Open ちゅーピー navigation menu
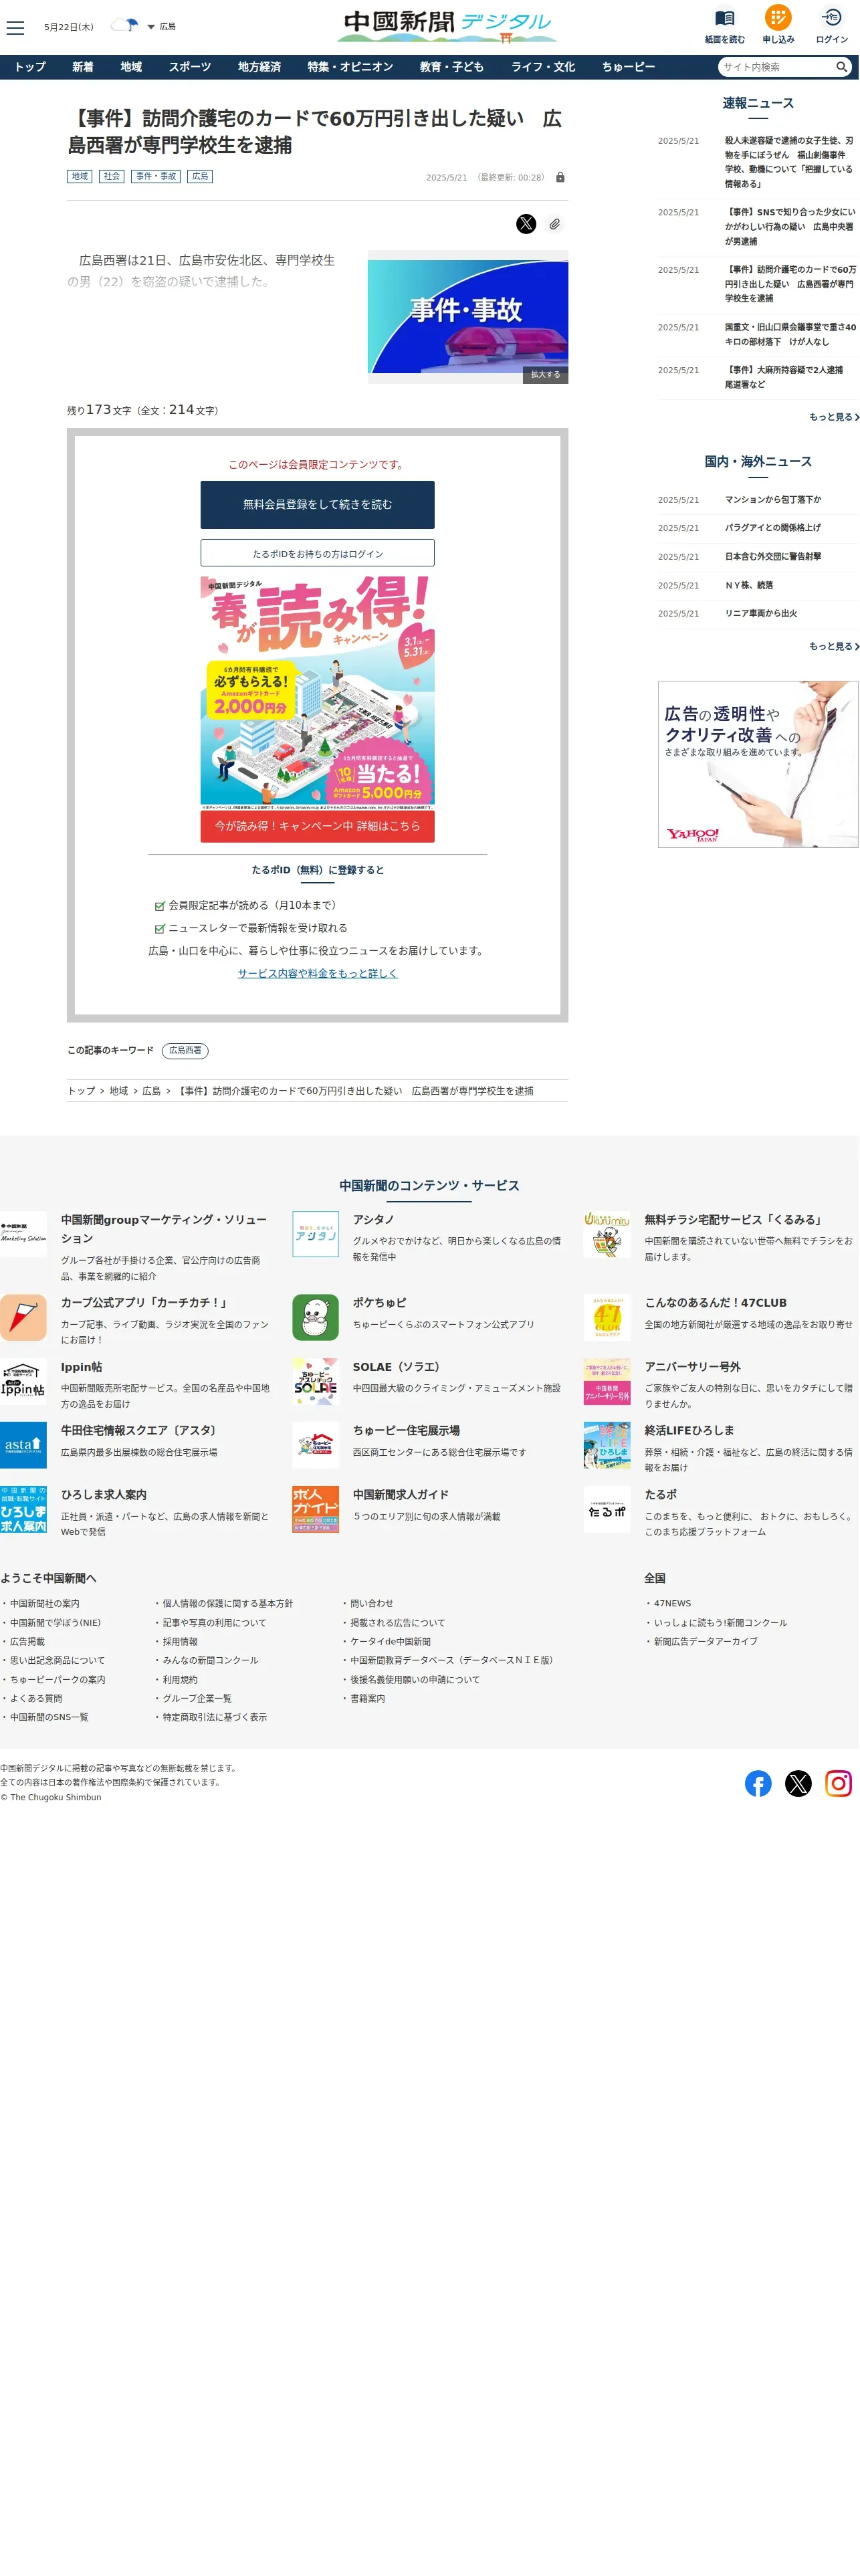The height and width of the screenshot is (2576, 860). coord(628,67)
